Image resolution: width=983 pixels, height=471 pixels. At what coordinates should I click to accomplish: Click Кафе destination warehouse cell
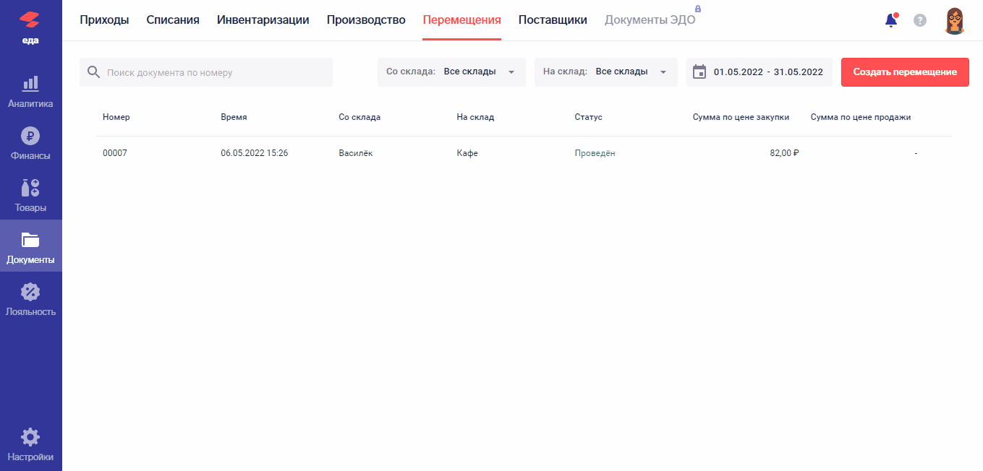467,153
